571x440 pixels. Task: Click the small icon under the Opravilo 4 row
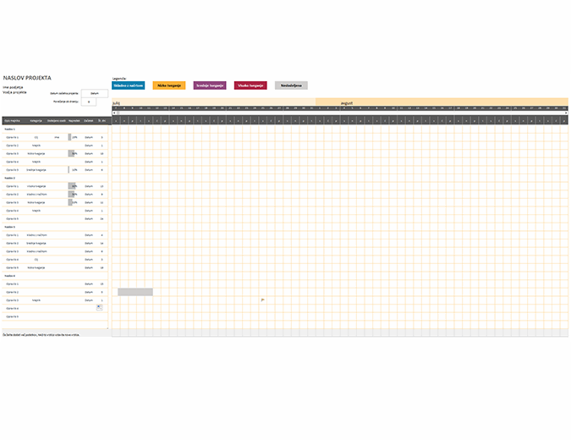99,307
